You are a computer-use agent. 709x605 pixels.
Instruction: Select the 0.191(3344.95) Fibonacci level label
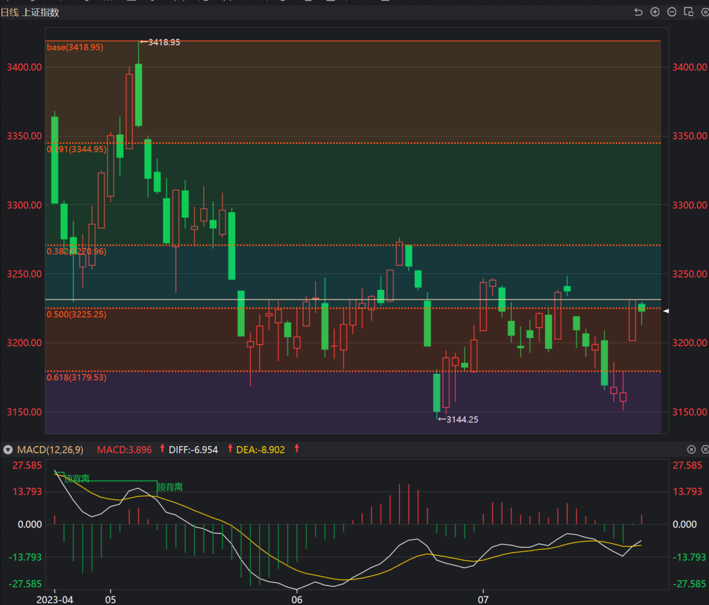[76, 149]
